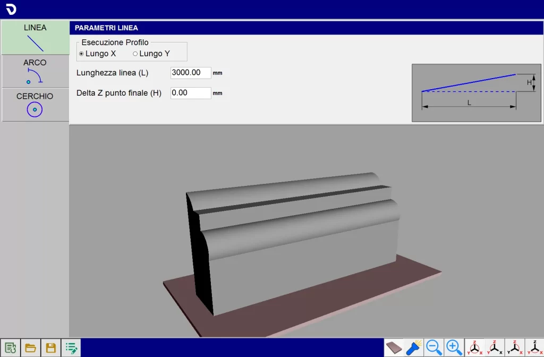Image resolution: width=544 pixels, height=357 pixels.
Task: Click the PARAMETRI LINEA panel header
Action: click(307, 28)
